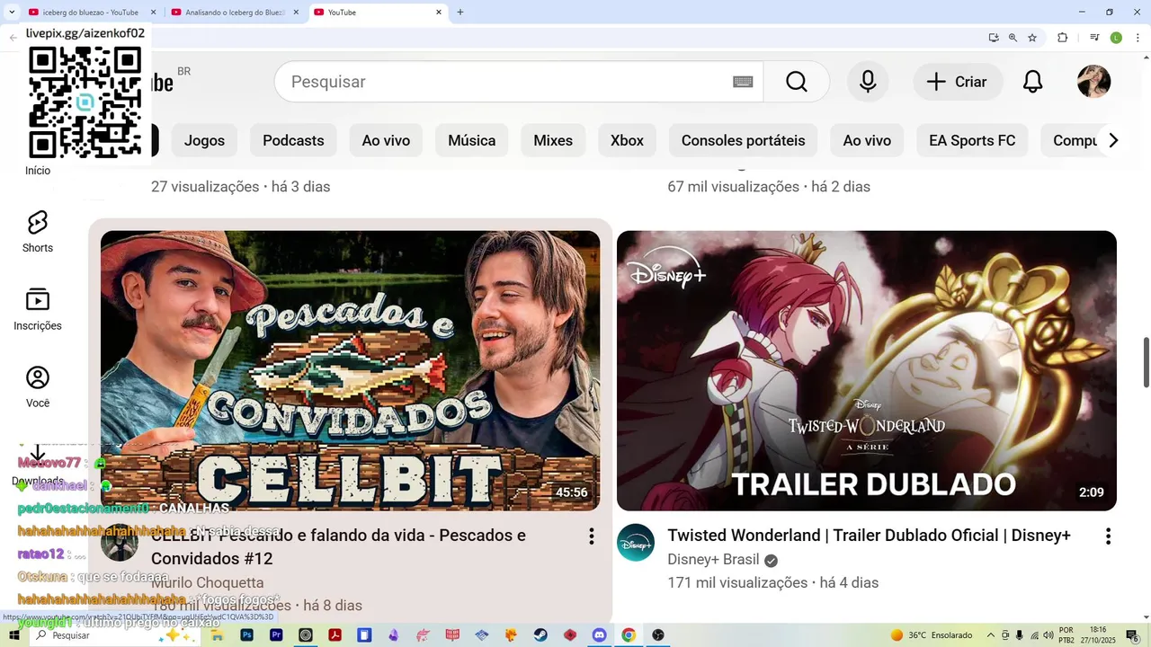Filter by the Jogos chip

pos(204,140)
